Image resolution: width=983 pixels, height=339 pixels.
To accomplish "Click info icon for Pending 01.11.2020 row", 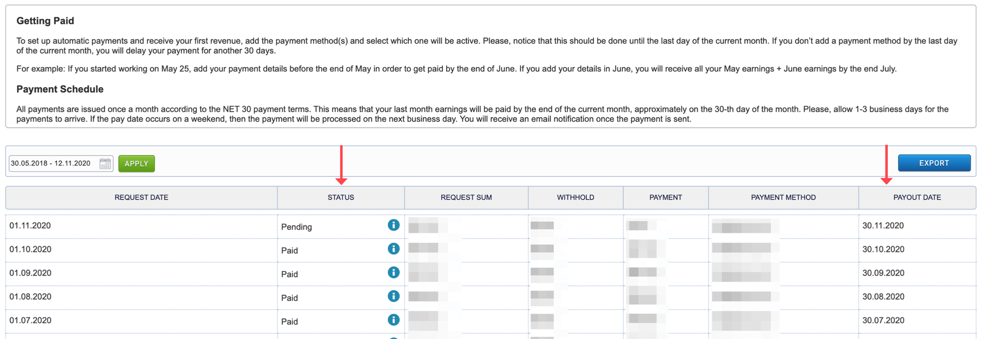I will pos(393,225).
